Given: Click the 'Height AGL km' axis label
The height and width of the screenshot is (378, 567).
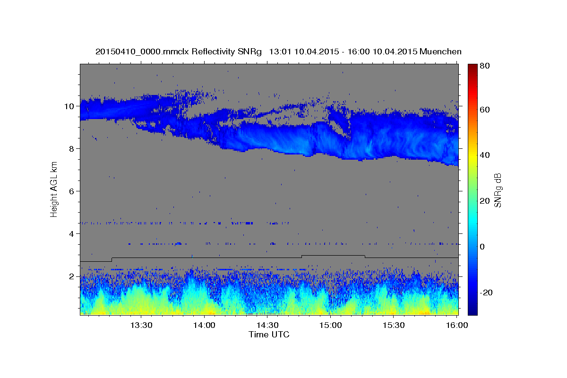Looking at the screenshot, I should click(x=54, y=189).
